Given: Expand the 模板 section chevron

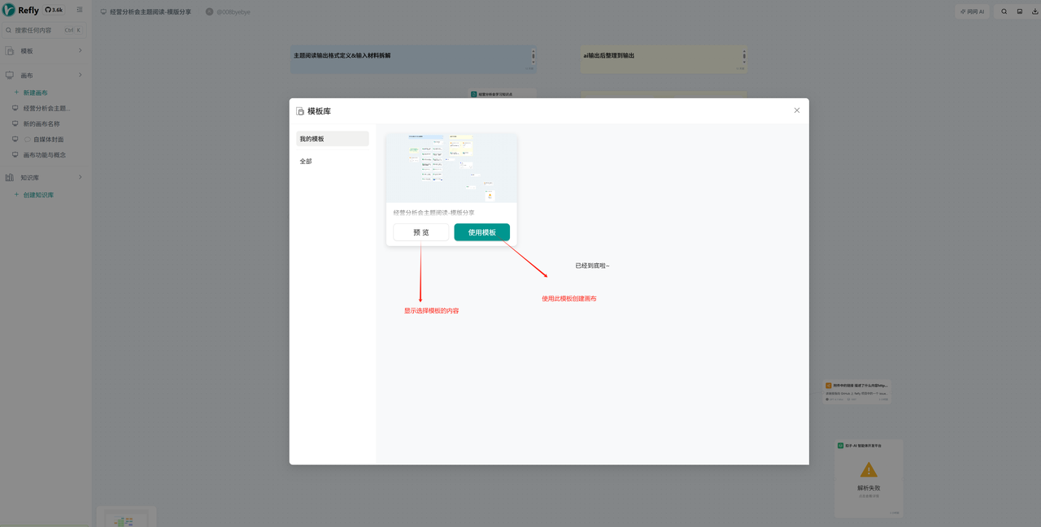Looking at the screenshot, I should (80, 51).
